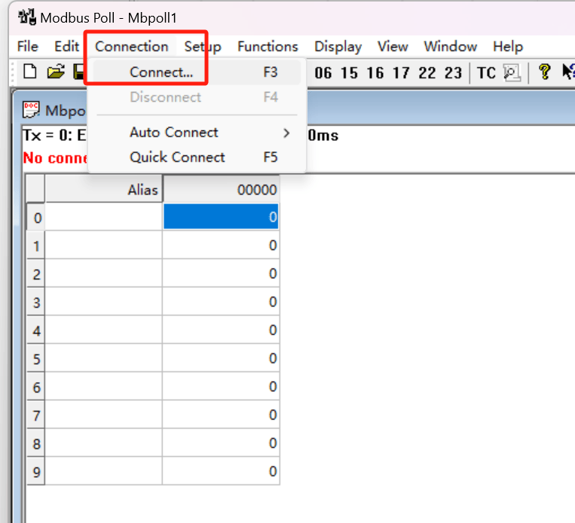Select the value cell in row 1
575x523 pixels.
click(x=221, y=245)
